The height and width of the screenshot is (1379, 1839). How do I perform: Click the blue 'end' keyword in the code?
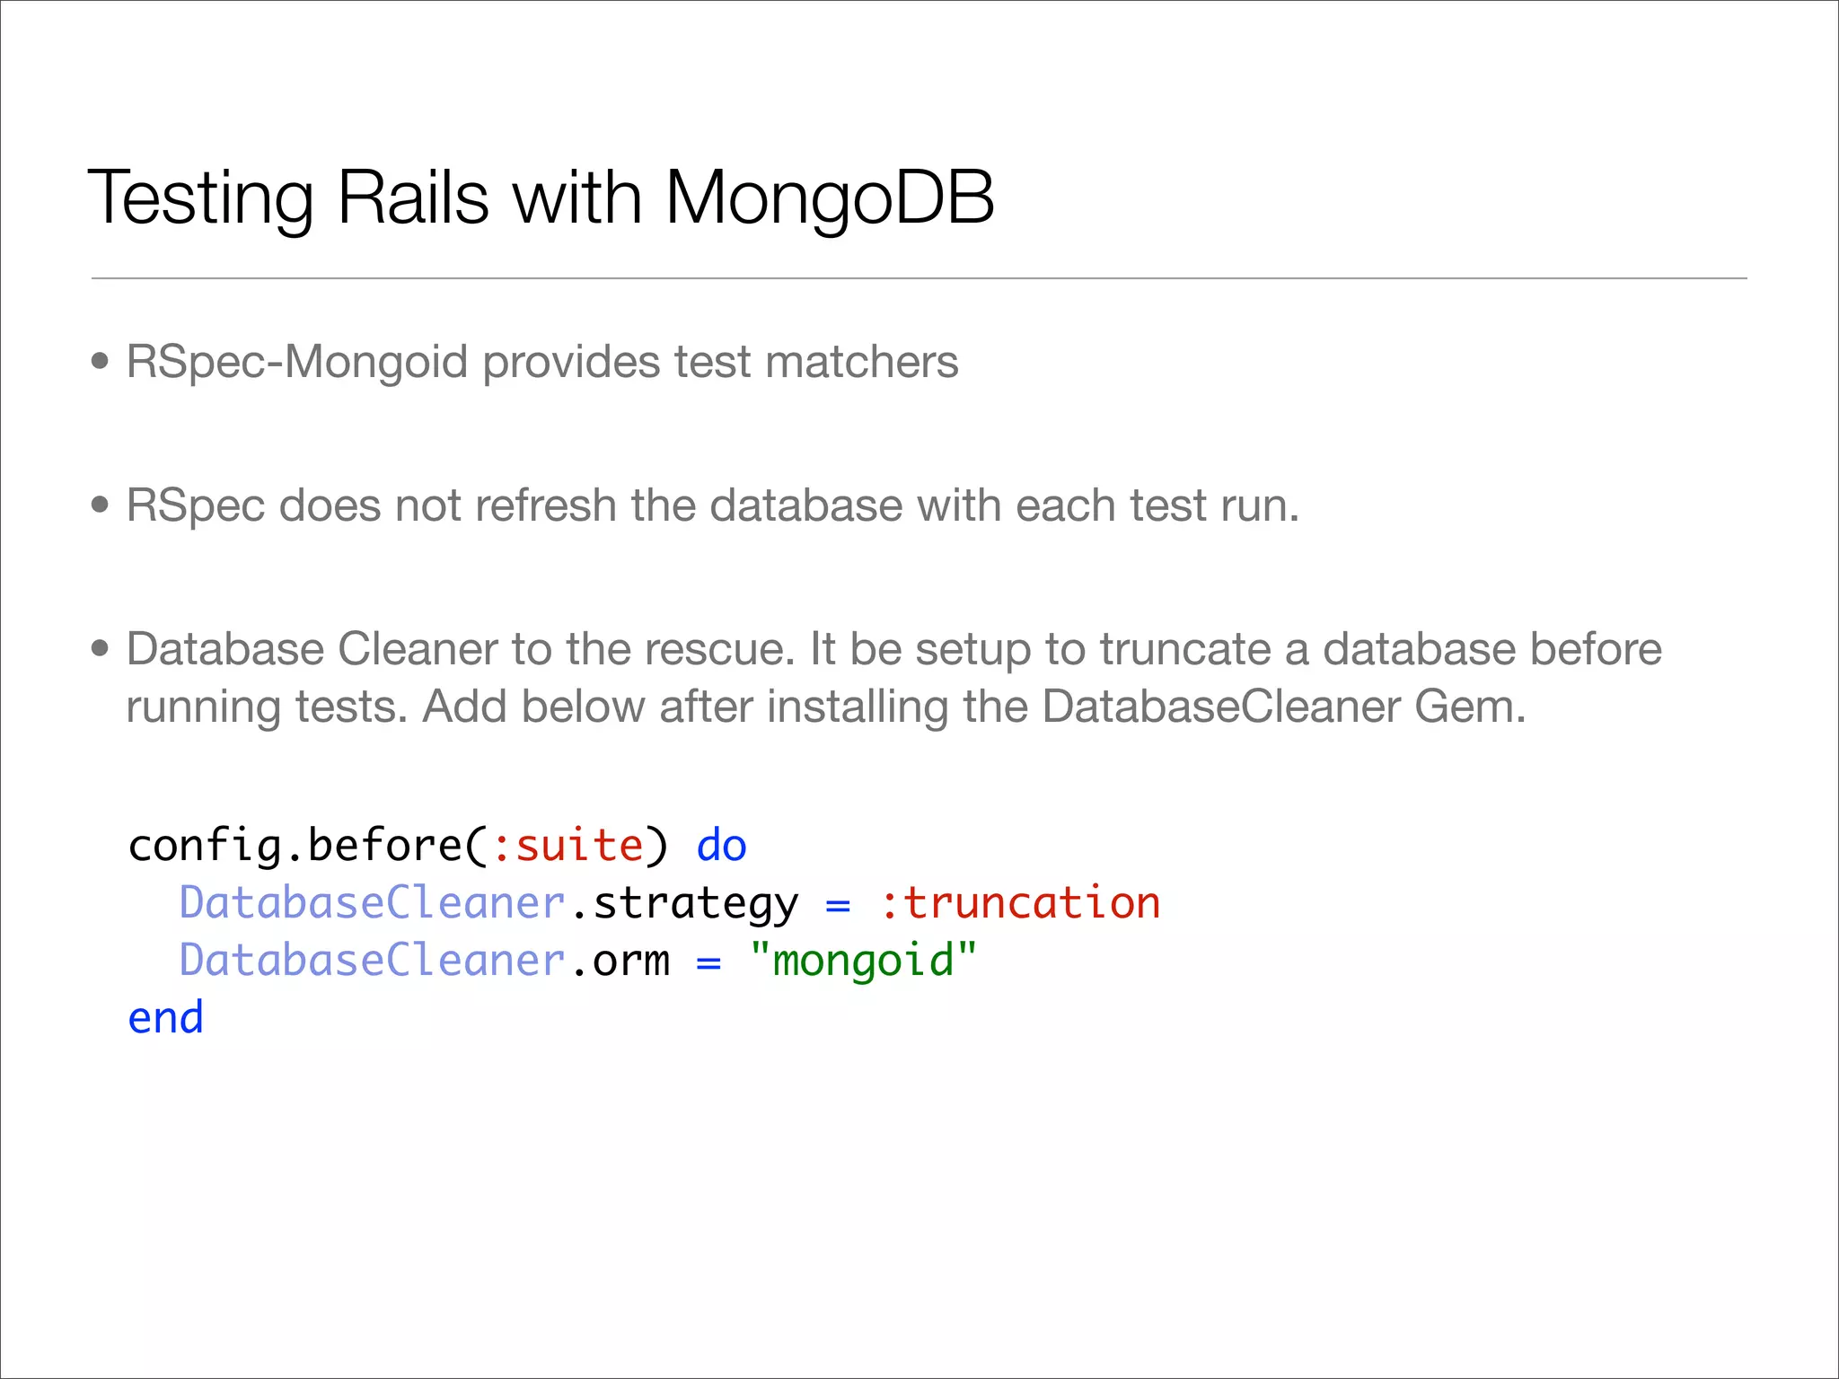pyautogui.click(x=166, y=1018)
